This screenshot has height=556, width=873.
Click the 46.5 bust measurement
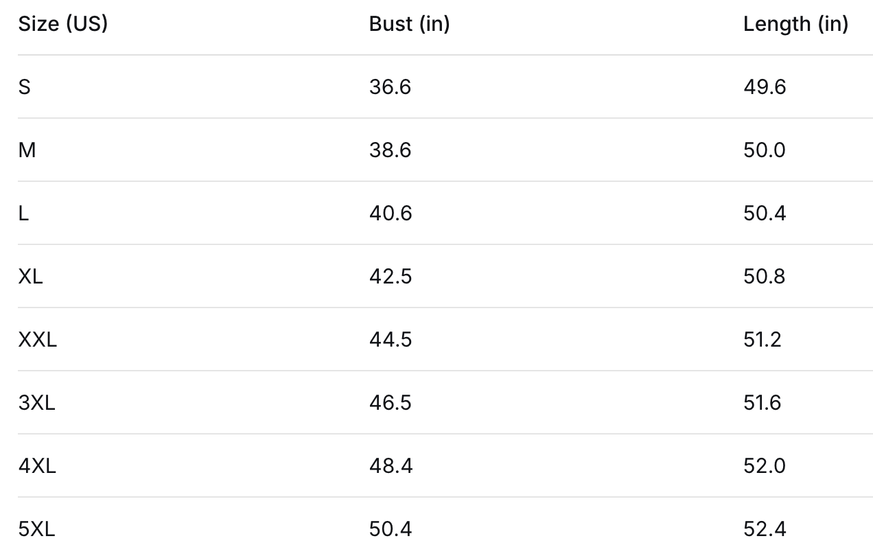[x=390, y=403]
